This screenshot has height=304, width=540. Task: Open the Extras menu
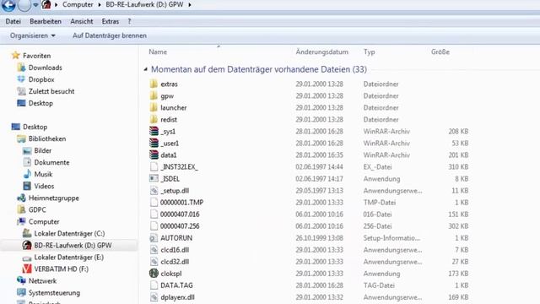(111, 21)
